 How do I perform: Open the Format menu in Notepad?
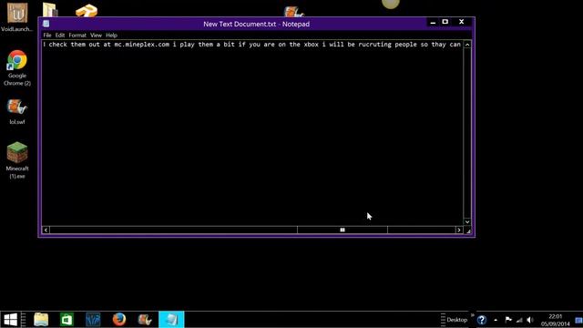click(77, 36)
